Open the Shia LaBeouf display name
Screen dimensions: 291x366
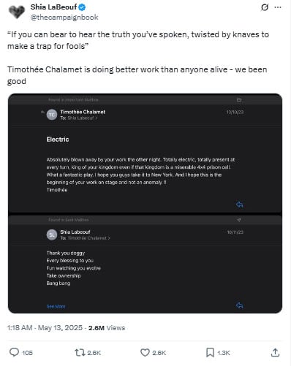pyautogui.click(x=53, y=7)
